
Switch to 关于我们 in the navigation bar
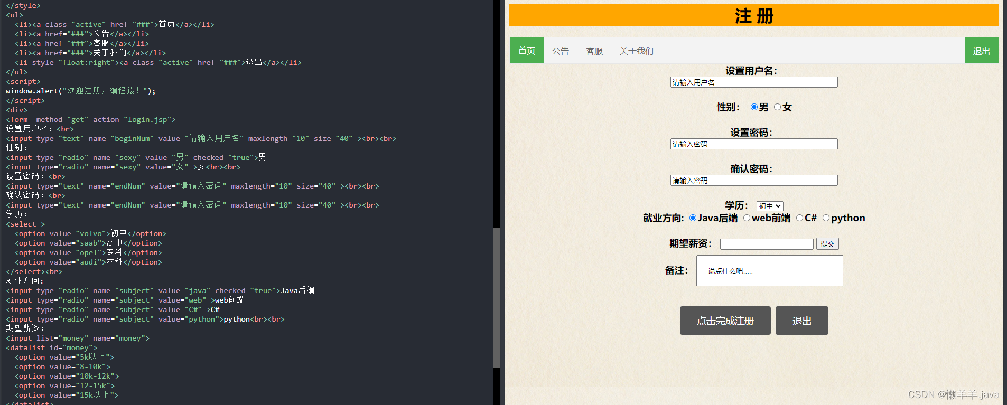click(x=637, y=51)
